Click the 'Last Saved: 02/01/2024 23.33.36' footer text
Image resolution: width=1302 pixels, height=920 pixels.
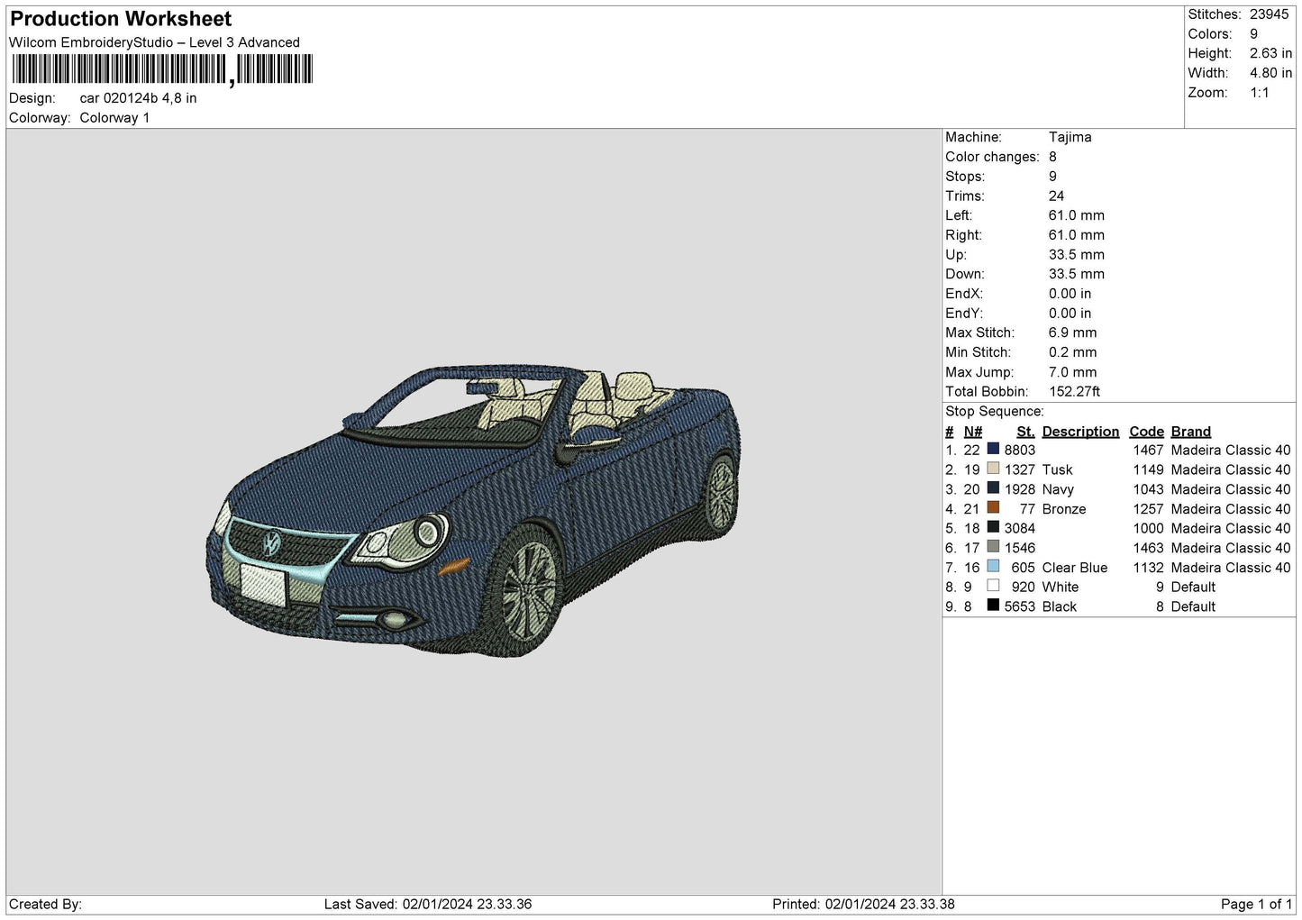(428, 904)
